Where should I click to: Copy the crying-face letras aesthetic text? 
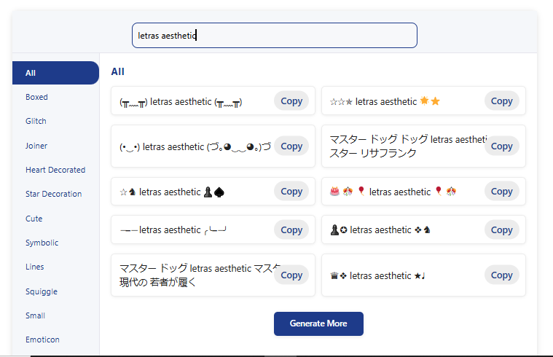click(291, 101)
